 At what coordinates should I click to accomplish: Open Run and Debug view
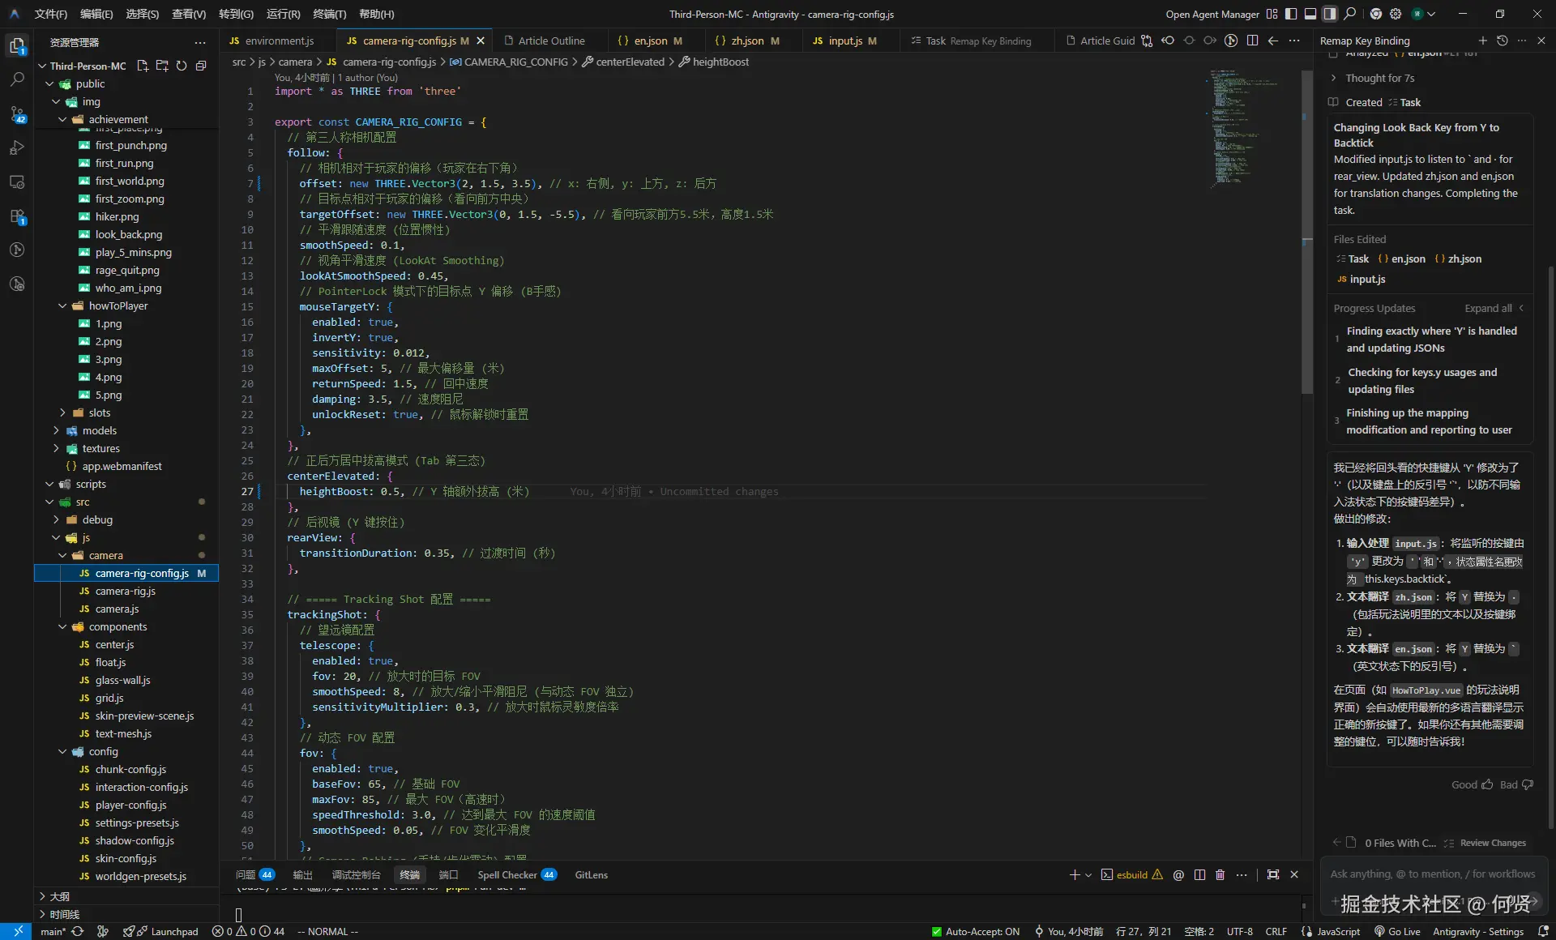[17, 147]
